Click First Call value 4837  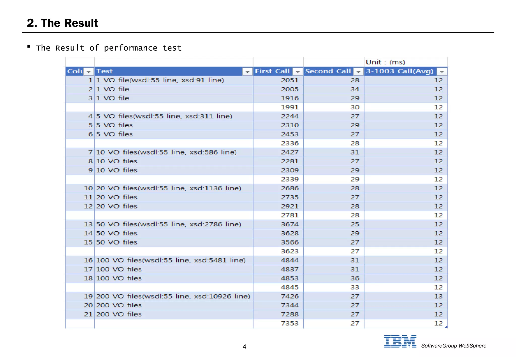coord(278,269)
